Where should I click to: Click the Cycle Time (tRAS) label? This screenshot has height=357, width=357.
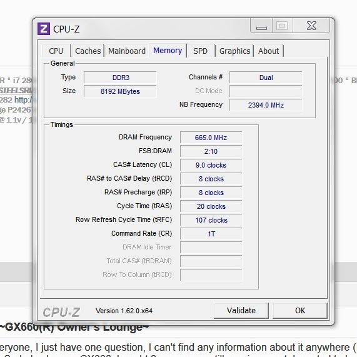point(144,206)
